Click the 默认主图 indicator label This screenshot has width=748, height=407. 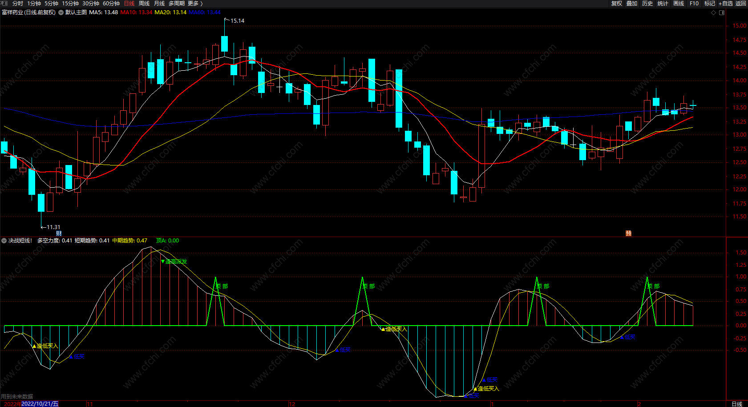tap(76, 12)
